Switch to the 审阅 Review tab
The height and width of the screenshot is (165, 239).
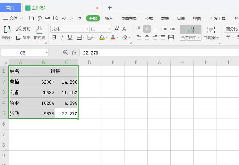click(x=181, y=18)
